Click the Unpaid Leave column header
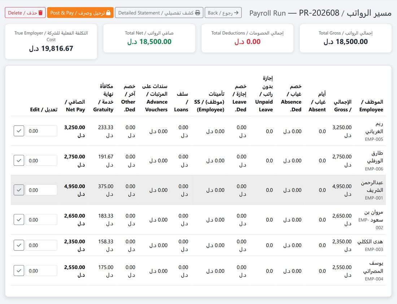 (264, 94)
